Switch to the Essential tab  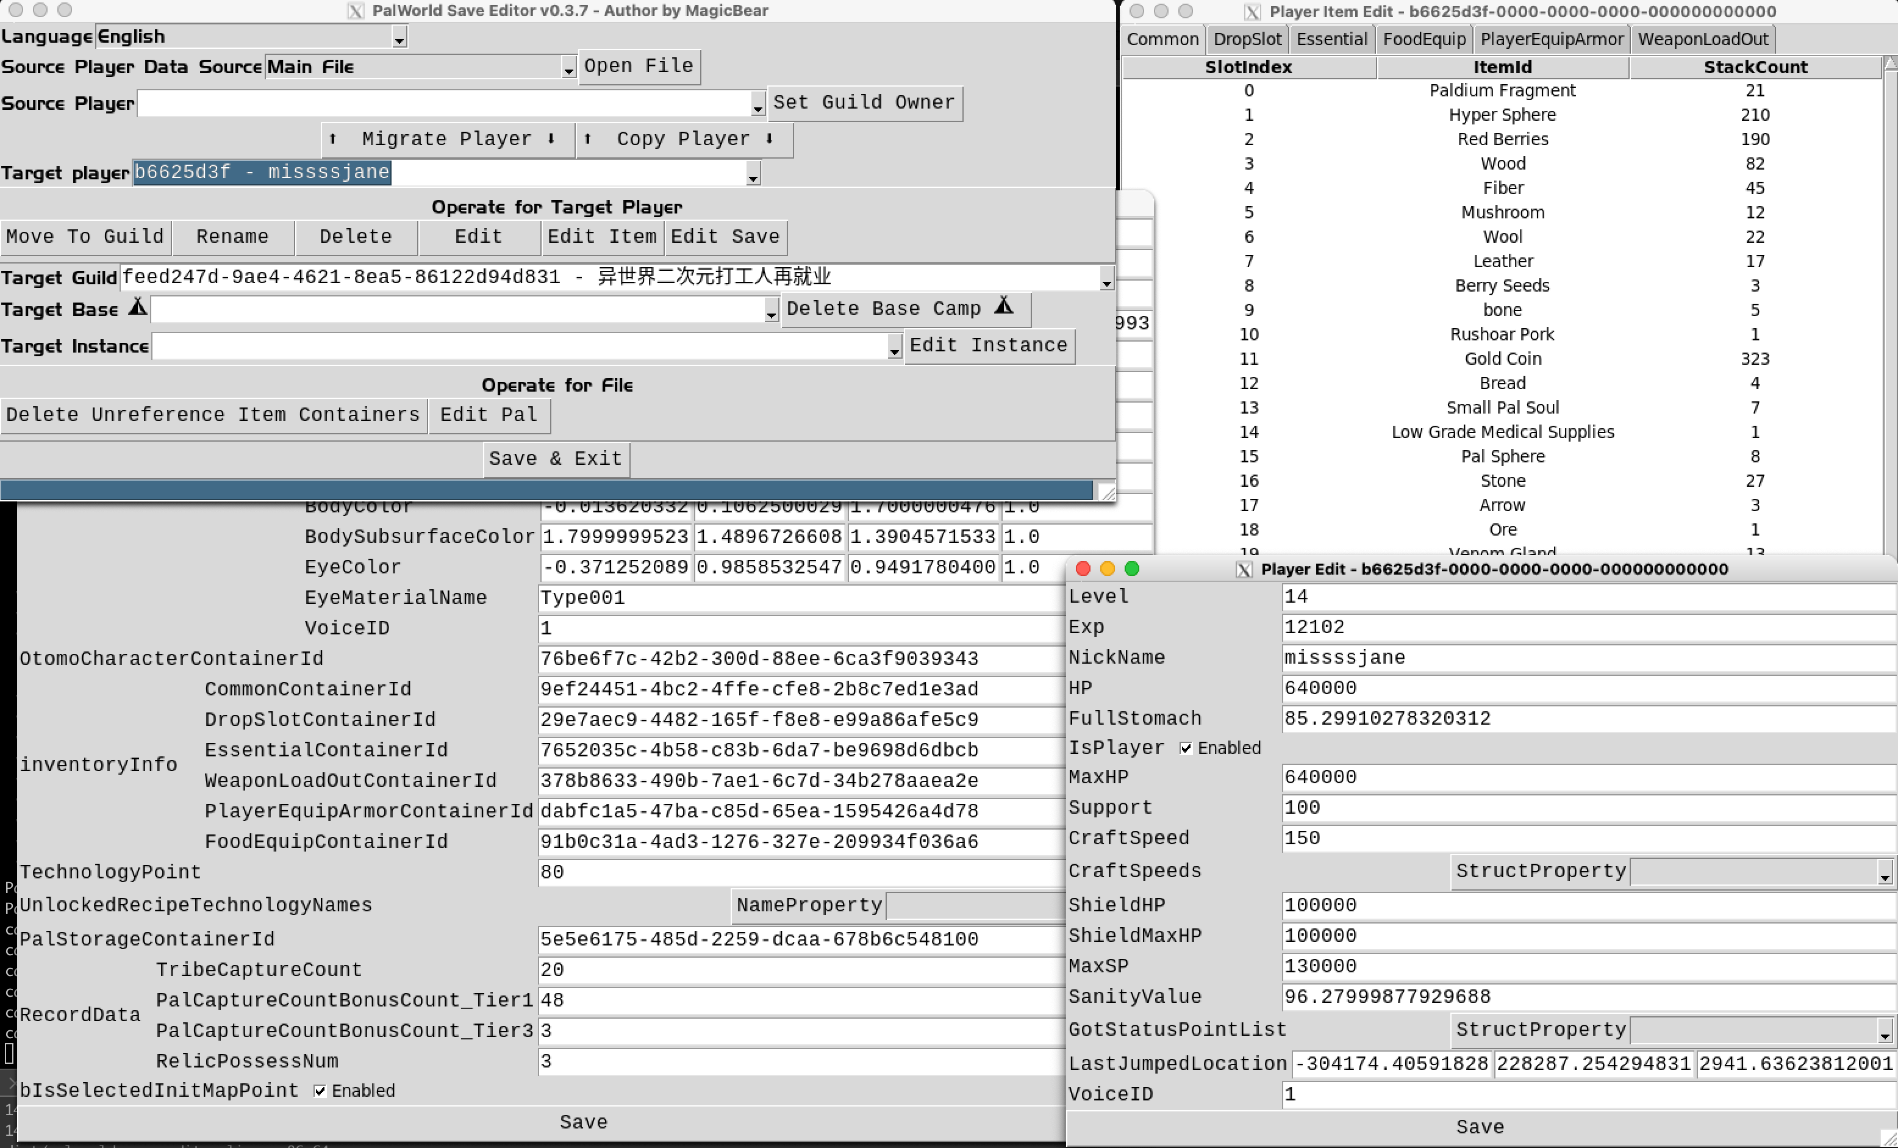click(x=1331, y=39)
